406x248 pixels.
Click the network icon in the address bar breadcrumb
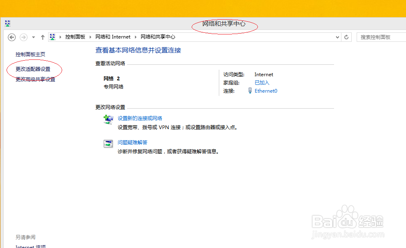point(52,36)
